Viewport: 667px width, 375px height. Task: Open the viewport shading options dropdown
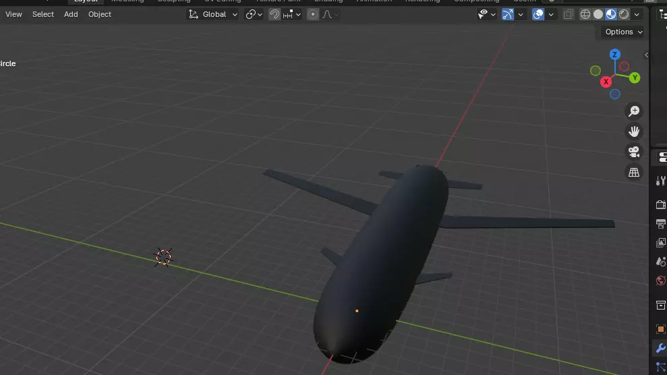pos(637,14)
